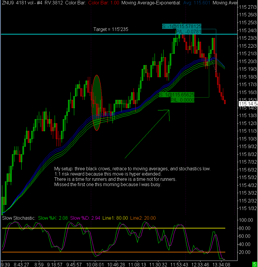Select the cyan target price line
Image resolution: width=258 pixels, height=267 pixels.
119,34
